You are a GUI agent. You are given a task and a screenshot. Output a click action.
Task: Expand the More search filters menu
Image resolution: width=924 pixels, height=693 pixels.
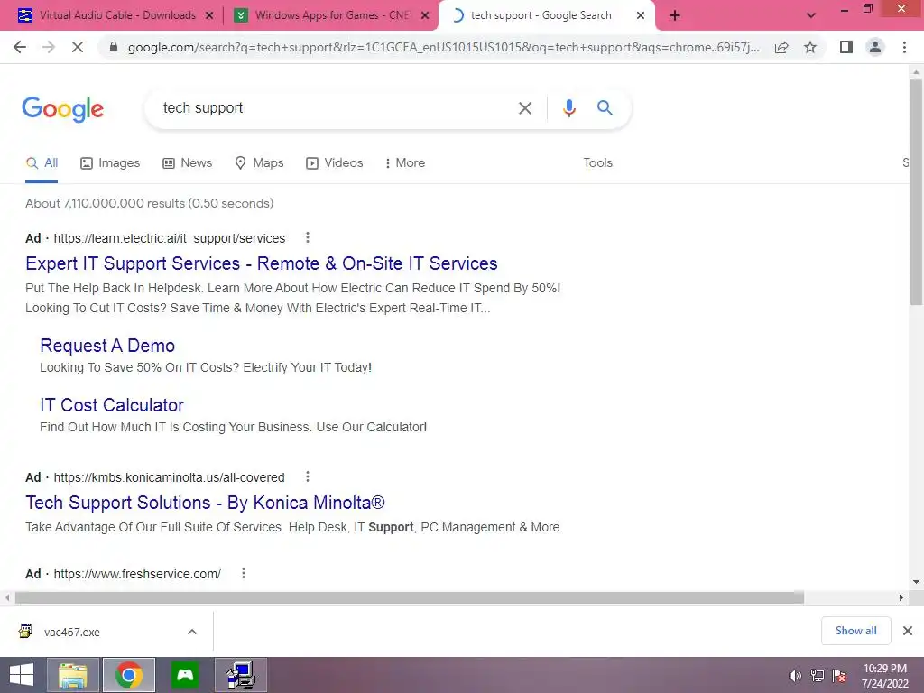[x=404, y=162]
